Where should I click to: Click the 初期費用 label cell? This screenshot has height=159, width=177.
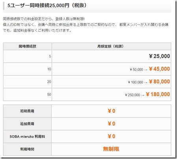pos(27,111)
